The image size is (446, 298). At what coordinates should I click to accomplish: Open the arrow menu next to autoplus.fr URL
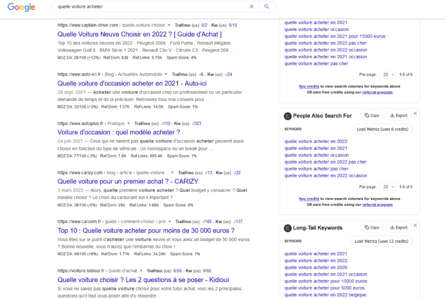(x=128, y=123)
